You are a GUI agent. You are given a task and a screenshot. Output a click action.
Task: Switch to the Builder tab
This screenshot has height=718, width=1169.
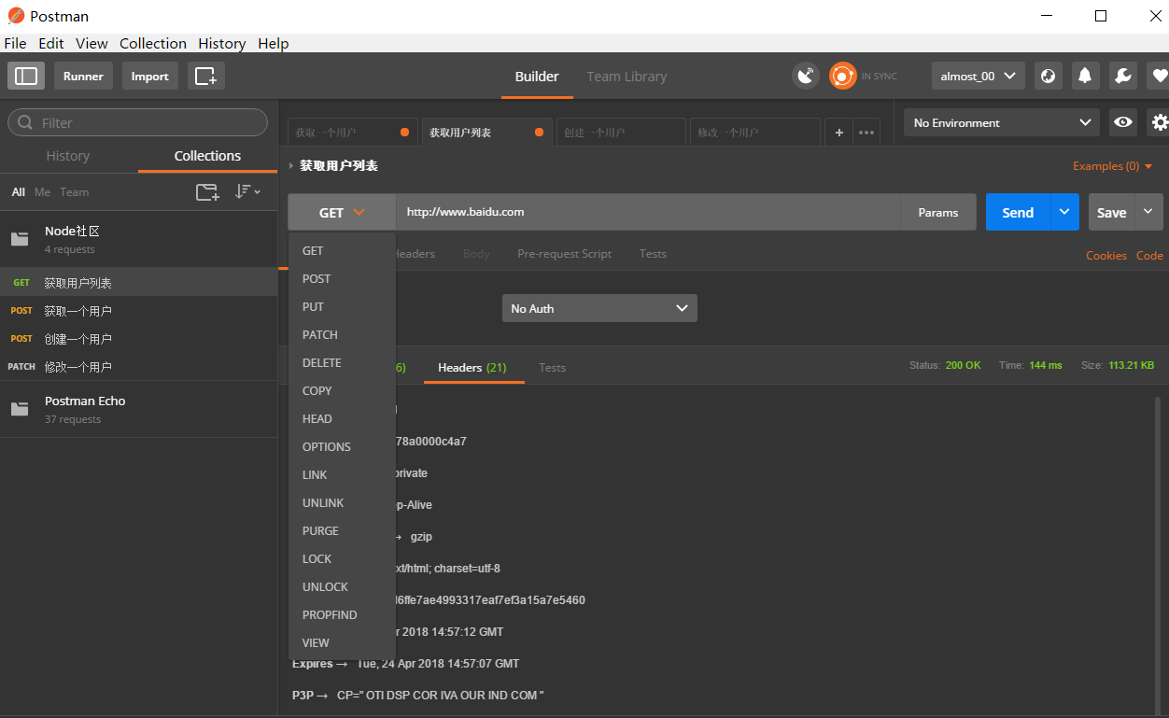click(x=537, y=77)
